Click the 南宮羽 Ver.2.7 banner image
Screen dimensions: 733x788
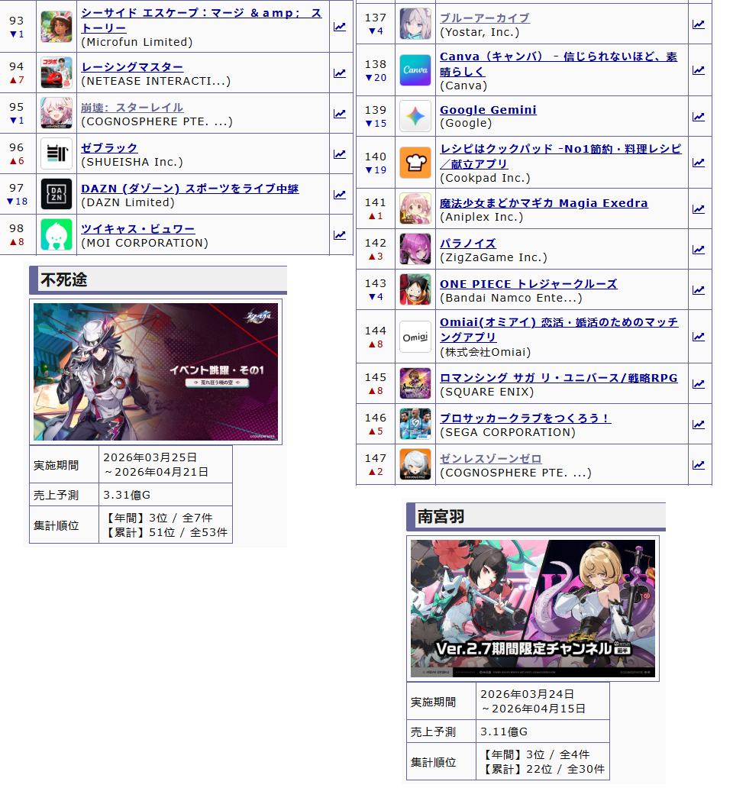click(532, 609)
